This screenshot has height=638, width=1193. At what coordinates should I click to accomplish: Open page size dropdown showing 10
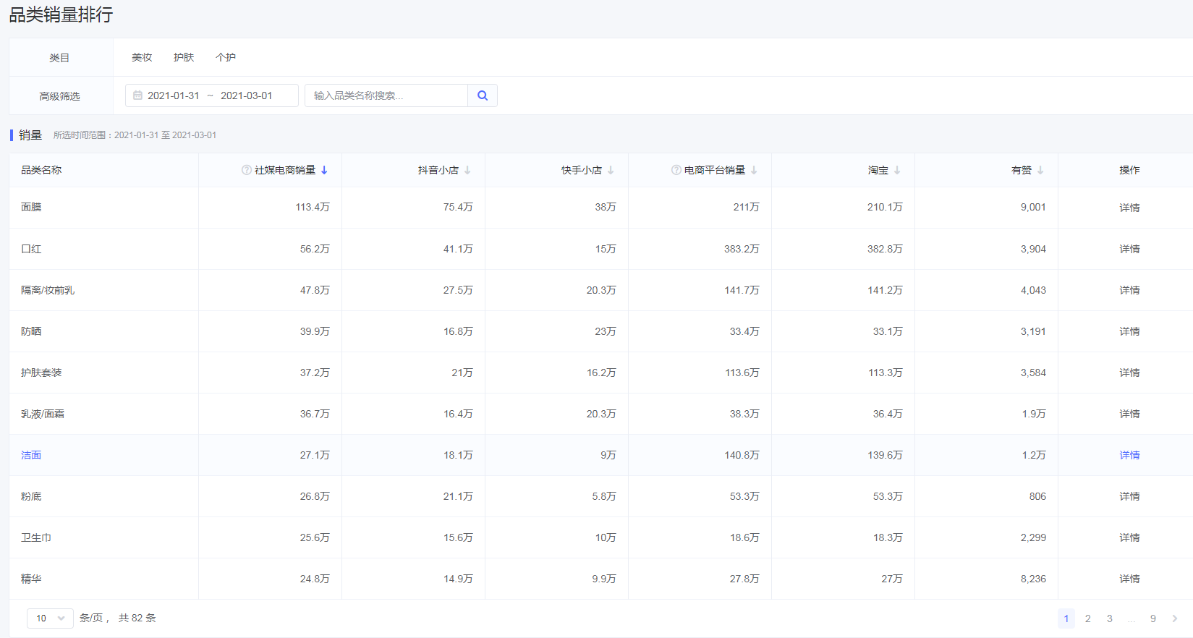pyautogui.click(x=50, y=618)
